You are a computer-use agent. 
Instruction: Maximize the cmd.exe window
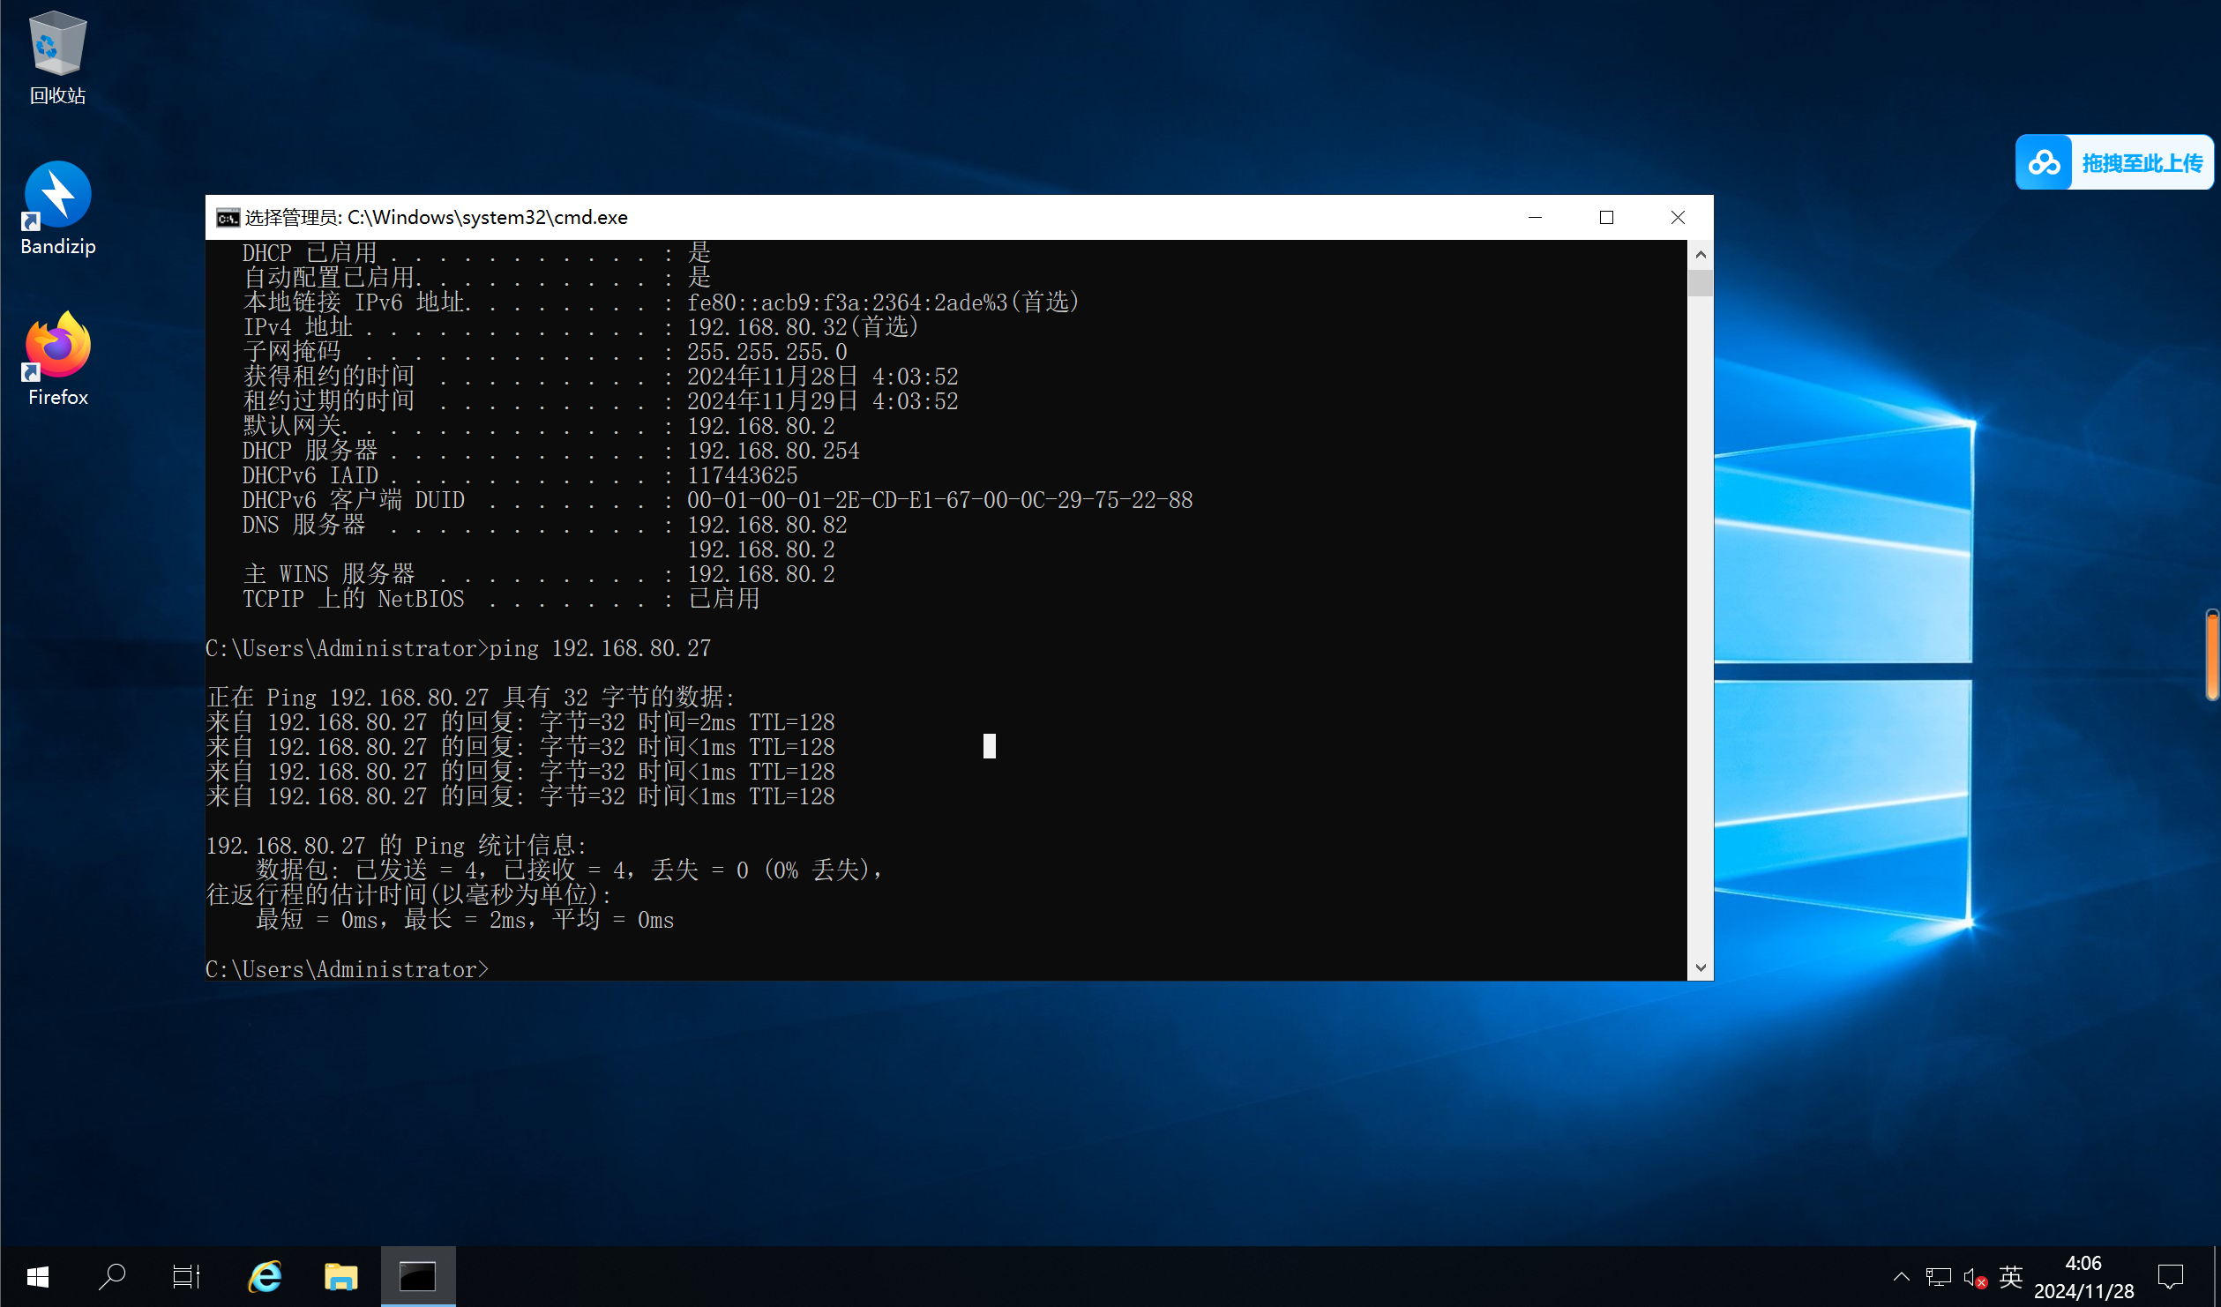tap(1606, 218)
